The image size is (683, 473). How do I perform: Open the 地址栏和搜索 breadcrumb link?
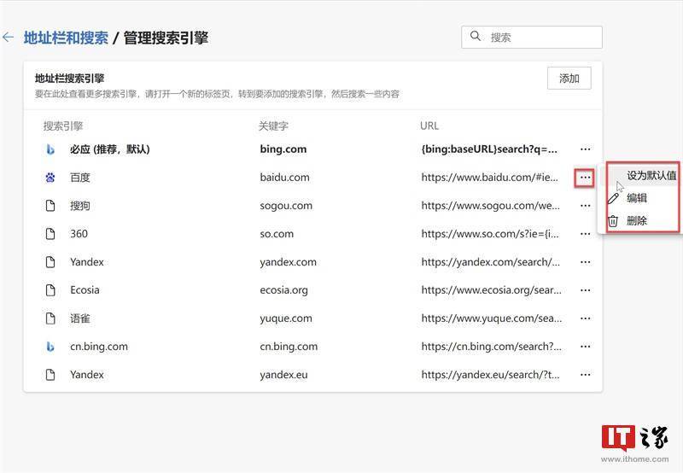point(66,38)
